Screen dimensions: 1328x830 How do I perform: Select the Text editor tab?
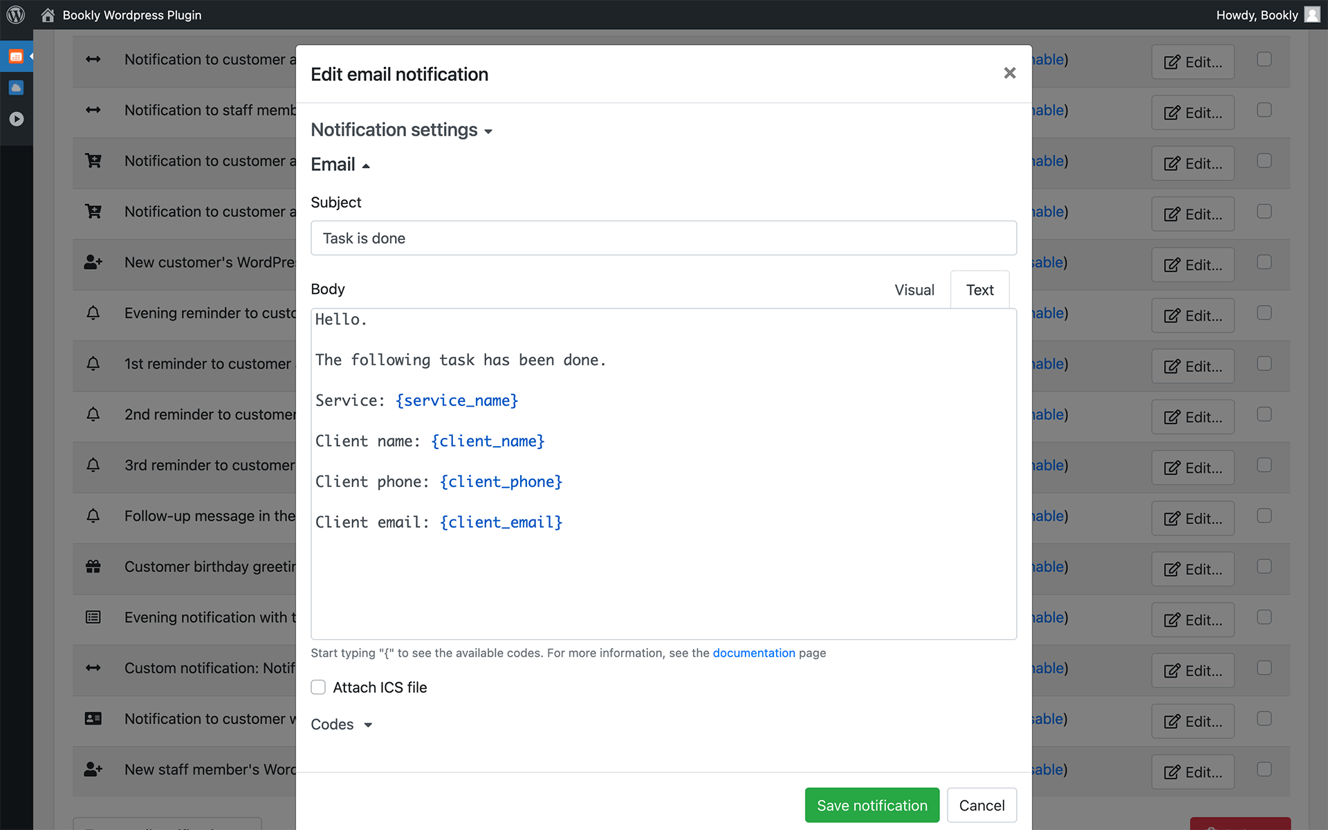[x=979, y=290]
